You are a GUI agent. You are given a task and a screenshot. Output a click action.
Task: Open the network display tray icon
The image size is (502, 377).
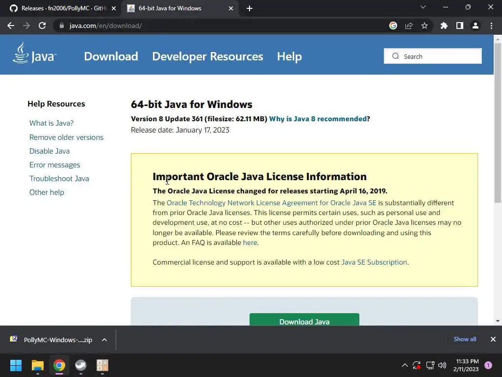click(430, 365)
